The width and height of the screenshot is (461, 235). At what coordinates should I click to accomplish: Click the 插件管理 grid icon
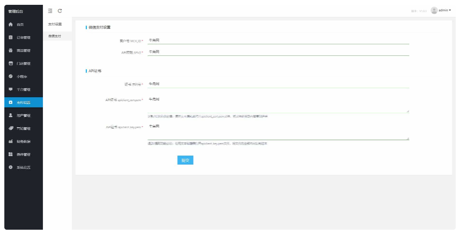click(x=11, y=155)
